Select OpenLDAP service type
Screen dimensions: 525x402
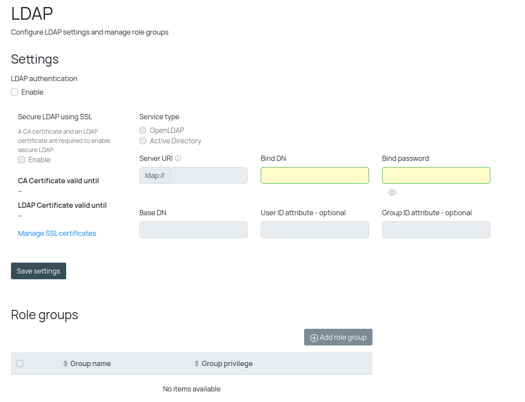point(143,130)
